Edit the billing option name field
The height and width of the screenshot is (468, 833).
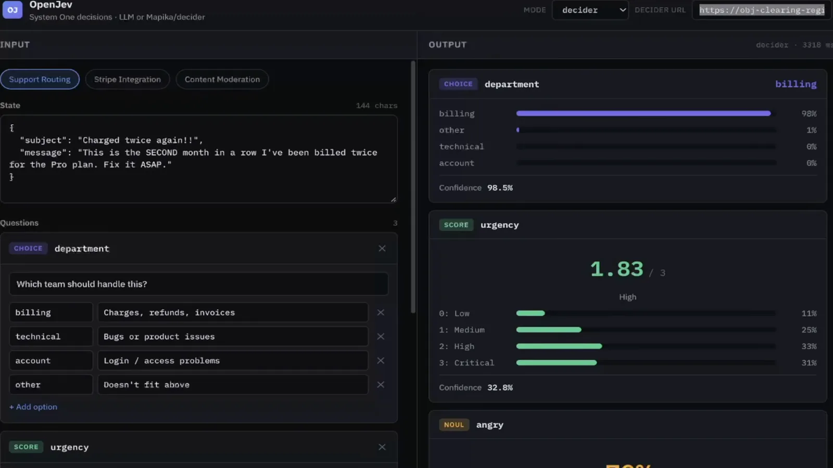(51, 313)
